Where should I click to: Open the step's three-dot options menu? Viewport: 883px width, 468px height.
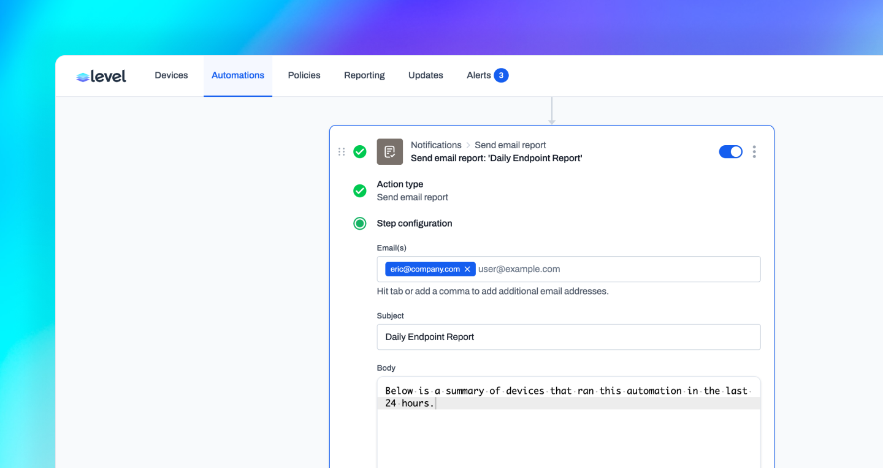(x=754, y=151)
